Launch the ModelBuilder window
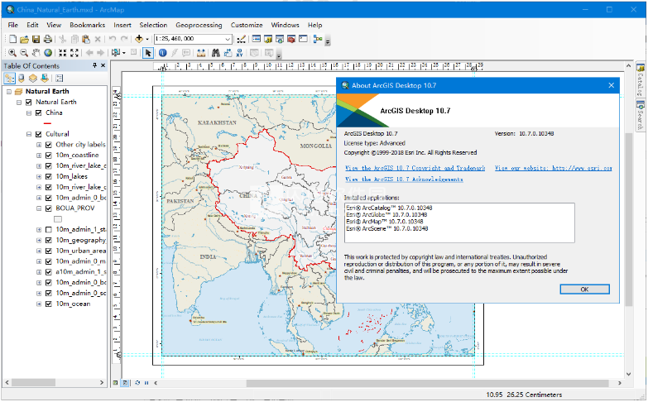The width and height of the screenshot is (648, 402). (x=318, y=39)
